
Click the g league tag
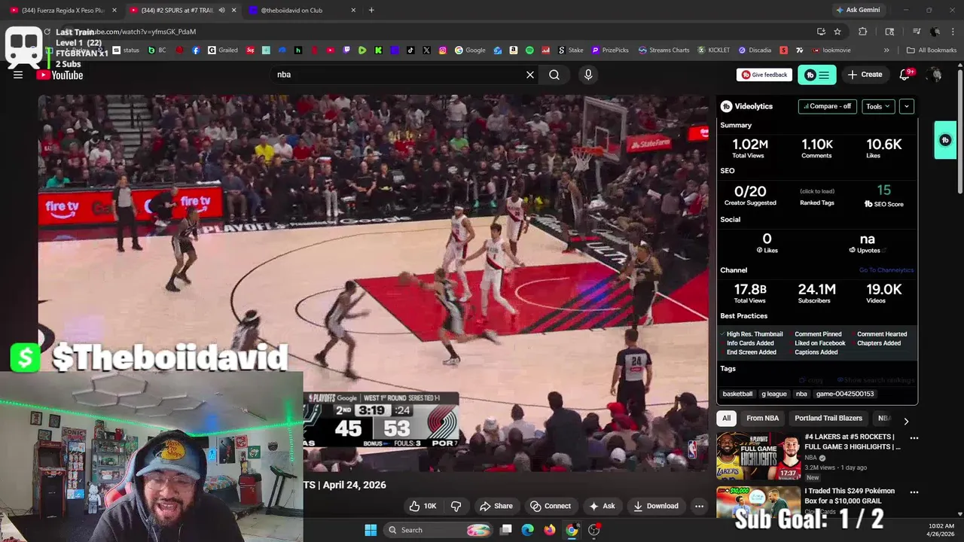coord(773,394)
